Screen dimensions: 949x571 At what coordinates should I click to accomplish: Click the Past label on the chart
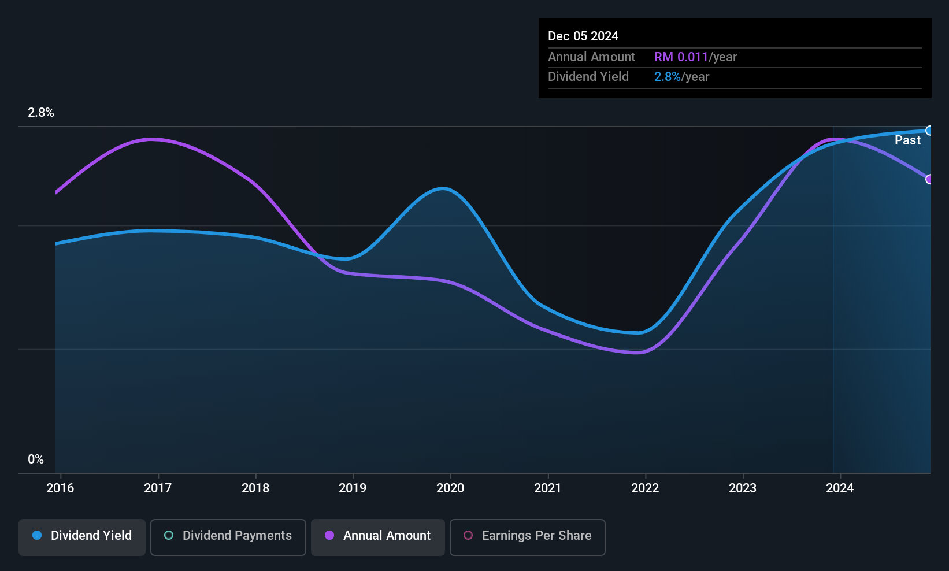click(907, 140)
